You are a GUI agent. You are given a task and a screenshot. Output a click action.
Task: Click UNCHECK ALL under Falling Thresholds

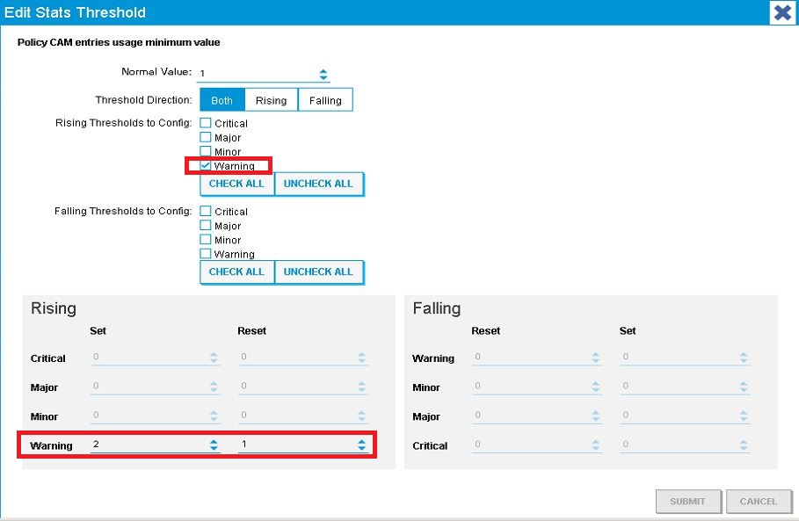tap(319, 271)
